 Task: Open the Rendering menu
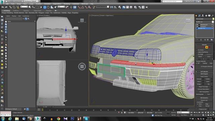67,4
